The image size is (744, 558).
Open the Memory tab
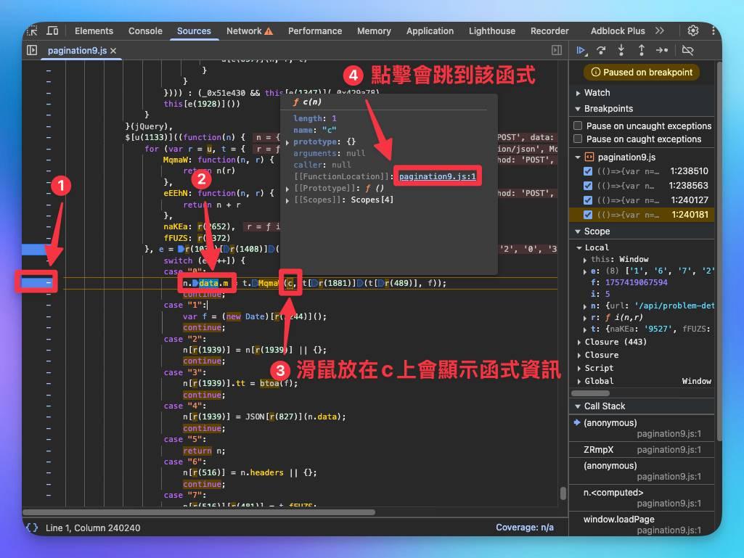(374, 31)
